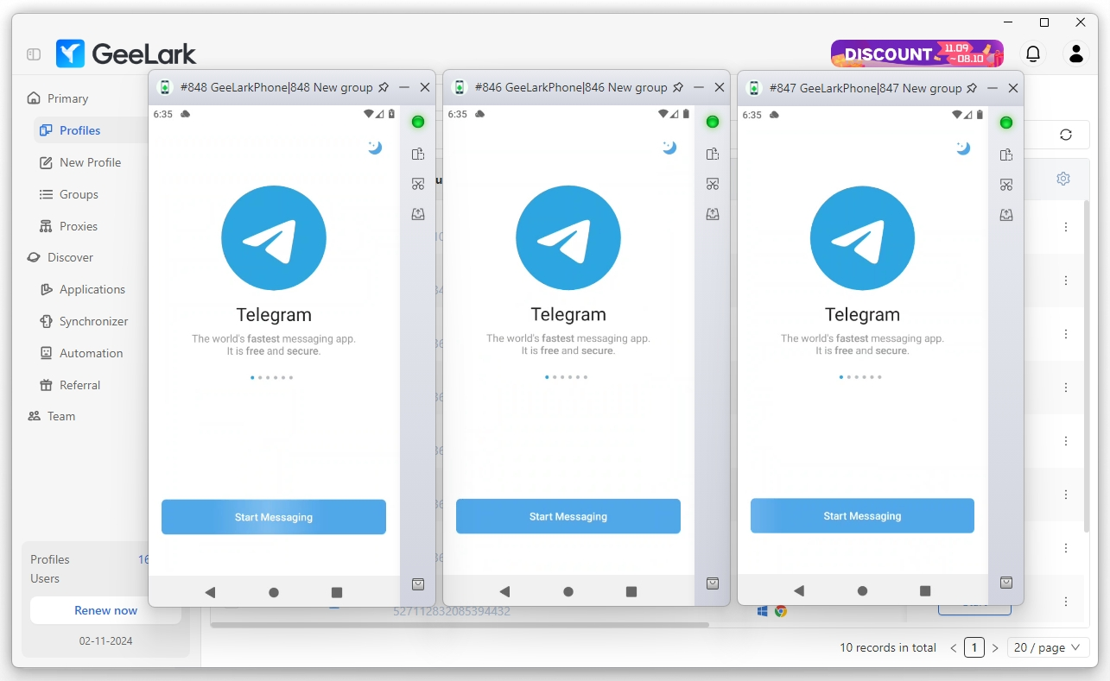Click rotate screen icon in #847 phone window

(1006, 154)
